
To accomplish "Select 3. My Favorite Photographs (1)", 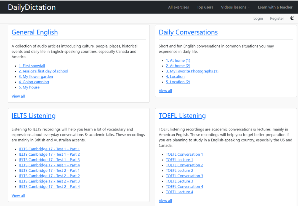I will tap(192, 71).
